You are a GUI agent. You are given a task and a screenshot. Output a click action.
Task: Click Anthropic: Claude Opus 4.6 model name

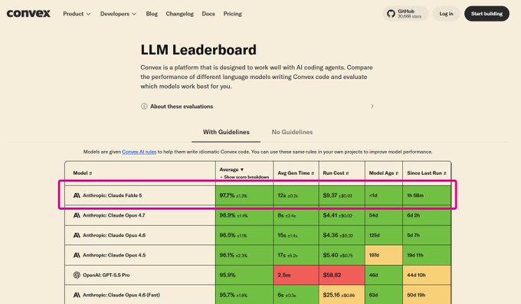coord(114,235)
